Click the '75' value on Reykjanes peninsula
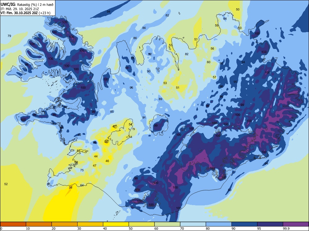309x231 pixels. coord(82,170)
